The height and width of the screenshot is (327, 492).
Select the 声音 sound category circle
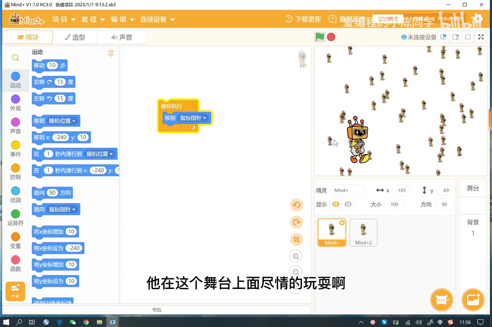coord(15,122)
